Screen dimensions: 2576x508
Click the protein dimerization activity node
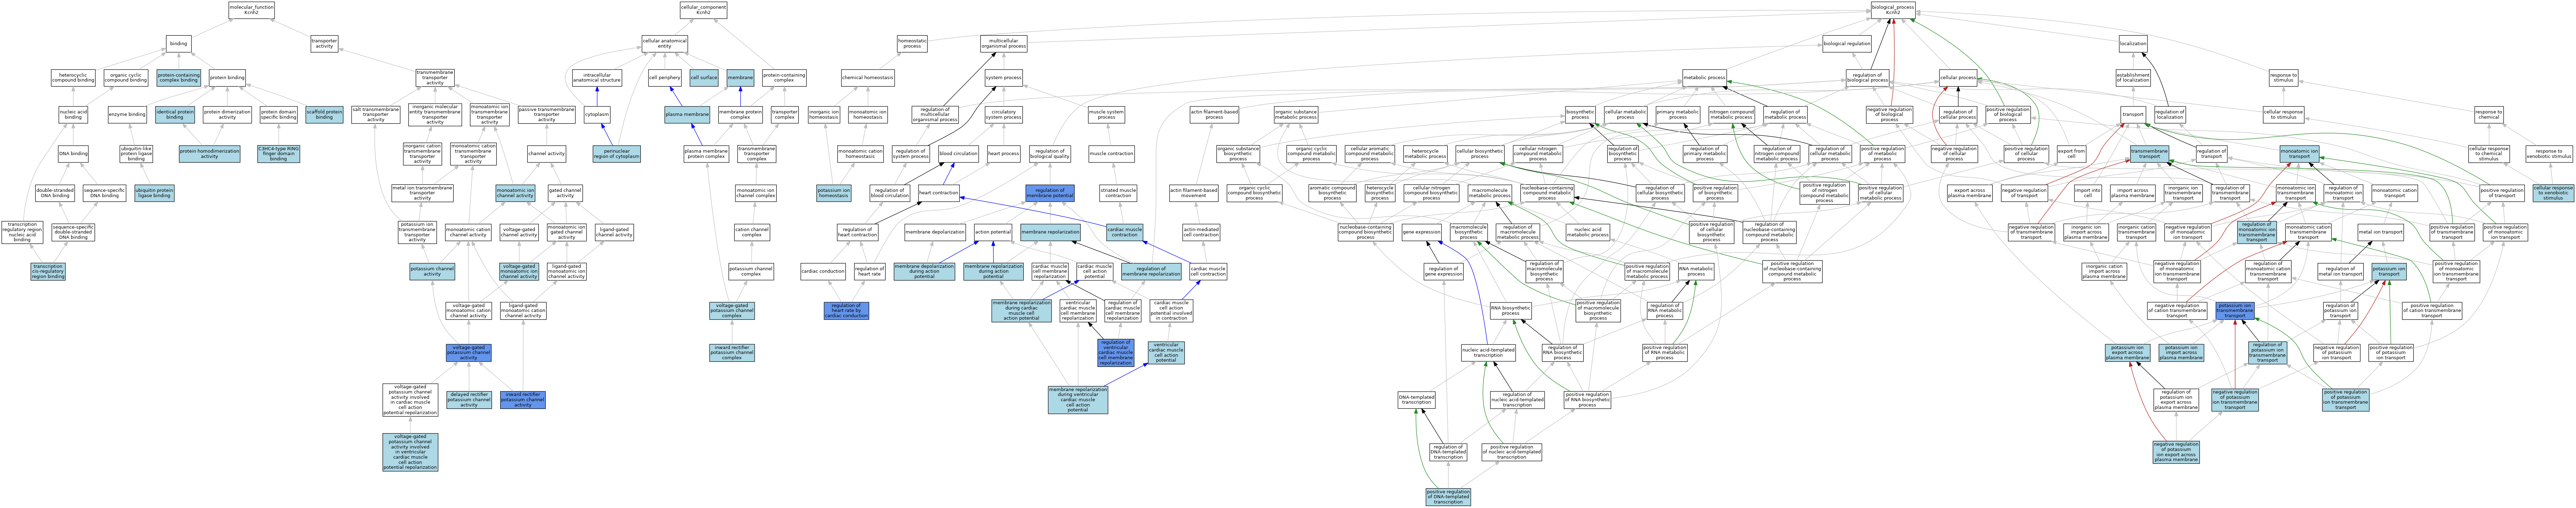click(x=227, y=115)
